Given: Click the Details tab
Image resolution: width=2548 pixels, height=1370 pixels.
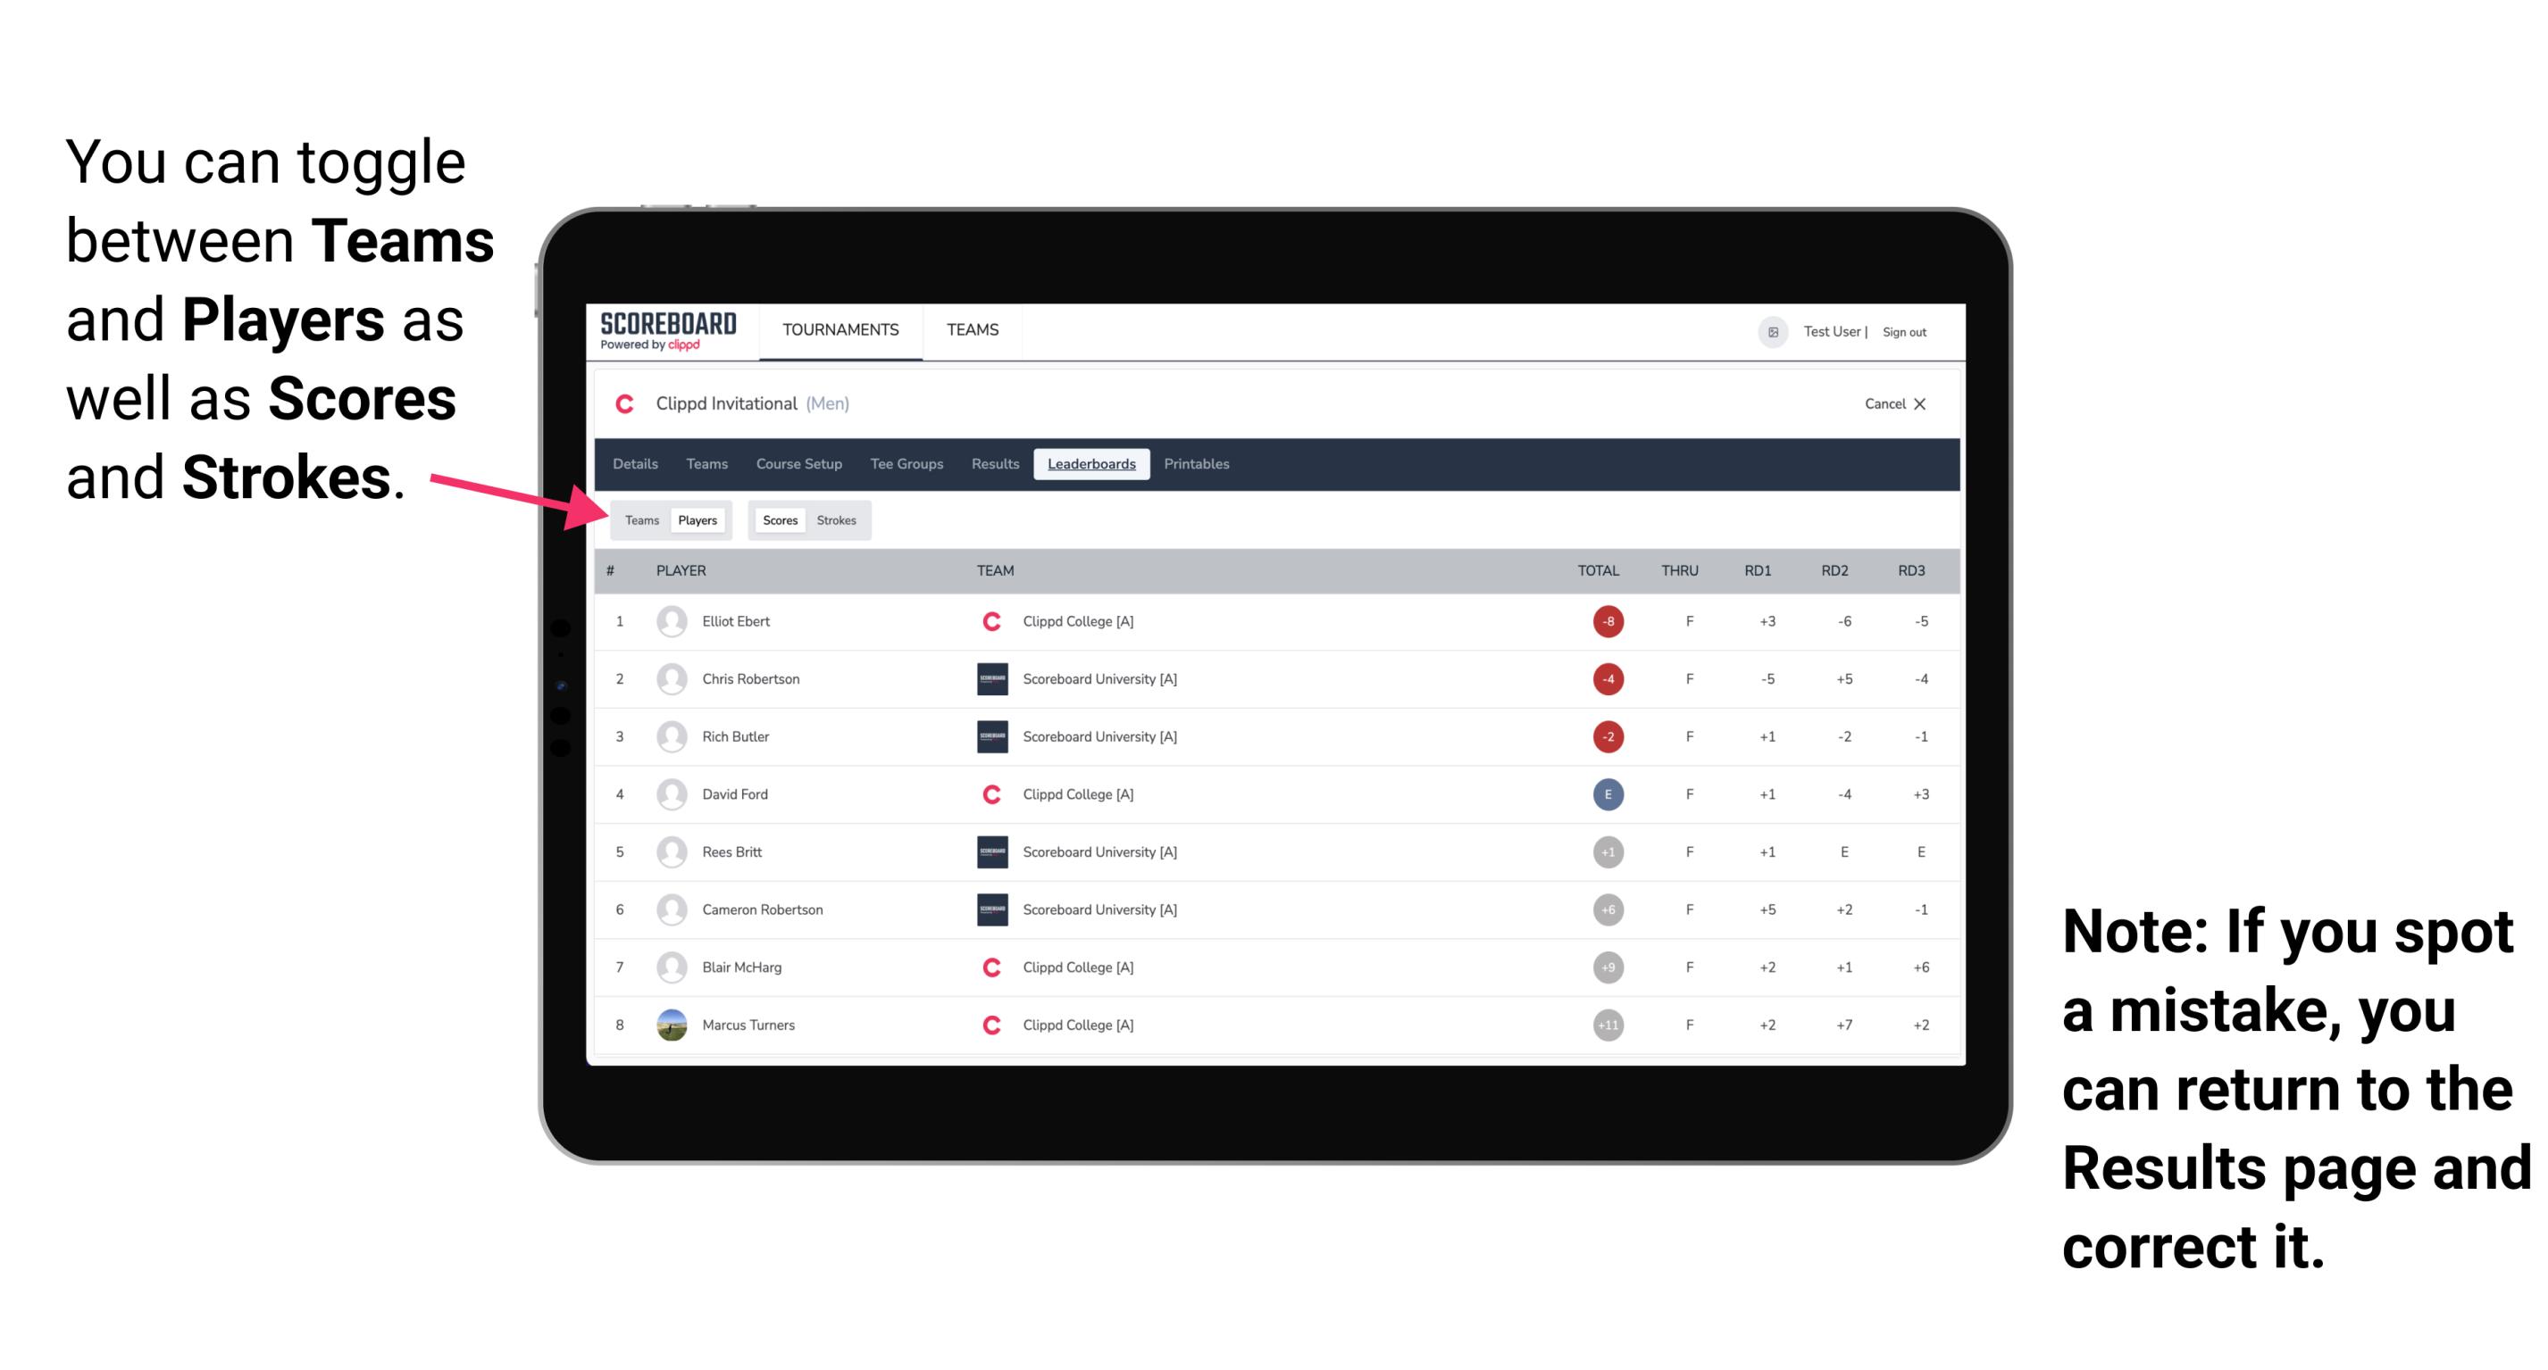Looking at the screenshot, I should pos(638,464).
